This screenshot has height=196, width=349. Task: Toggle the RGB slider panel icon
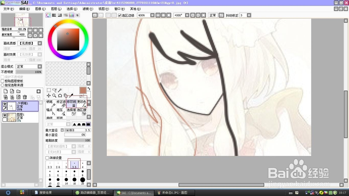[x=54, y=15]
